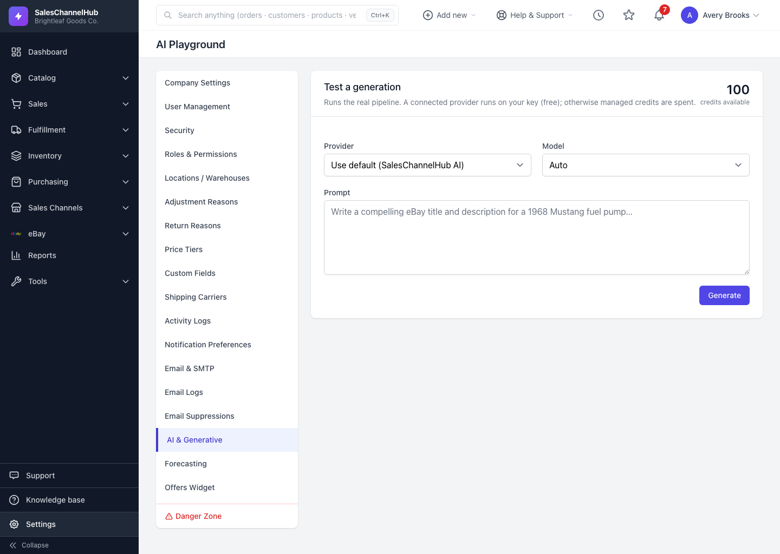This screenshot has height=554, width=780.
Task: Click the eBay logo icon
Action: pyautogui.click(x=16, y=234)
